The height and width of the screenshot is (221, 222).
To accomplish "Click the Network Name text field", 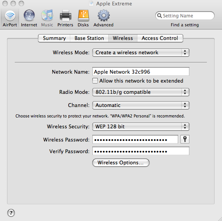I will [141, 72].
